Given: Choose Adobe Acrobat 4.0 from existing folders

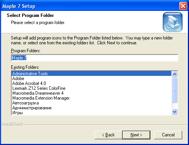Looking at the screenshot, I should click(x=91, y=83).
